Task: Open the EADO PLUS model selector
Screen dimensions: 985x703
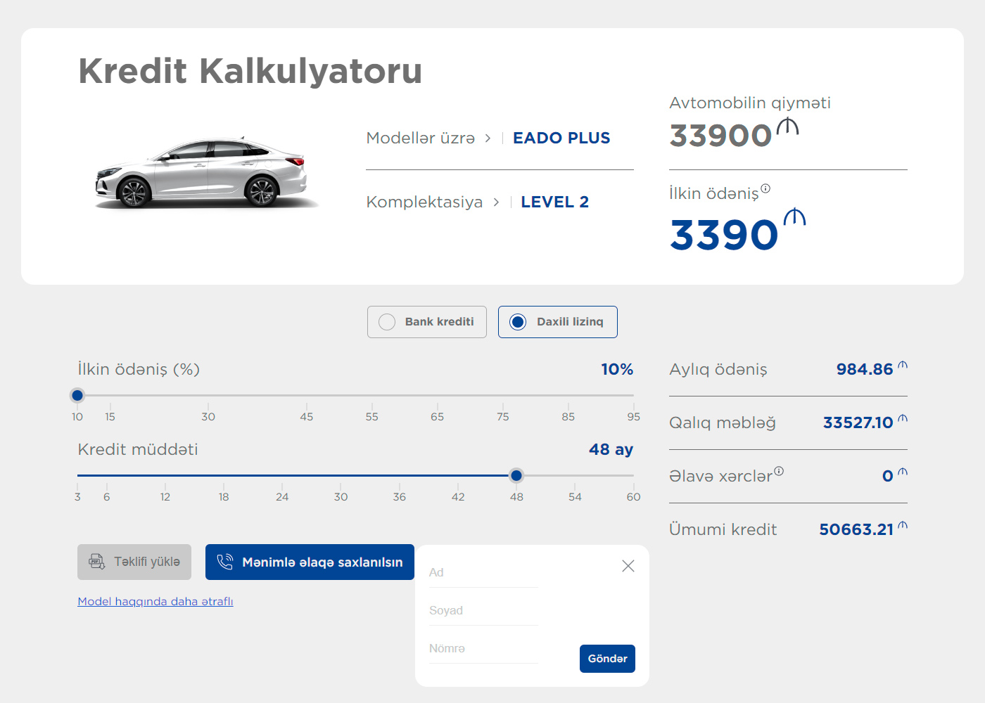Action: [561, 138]
